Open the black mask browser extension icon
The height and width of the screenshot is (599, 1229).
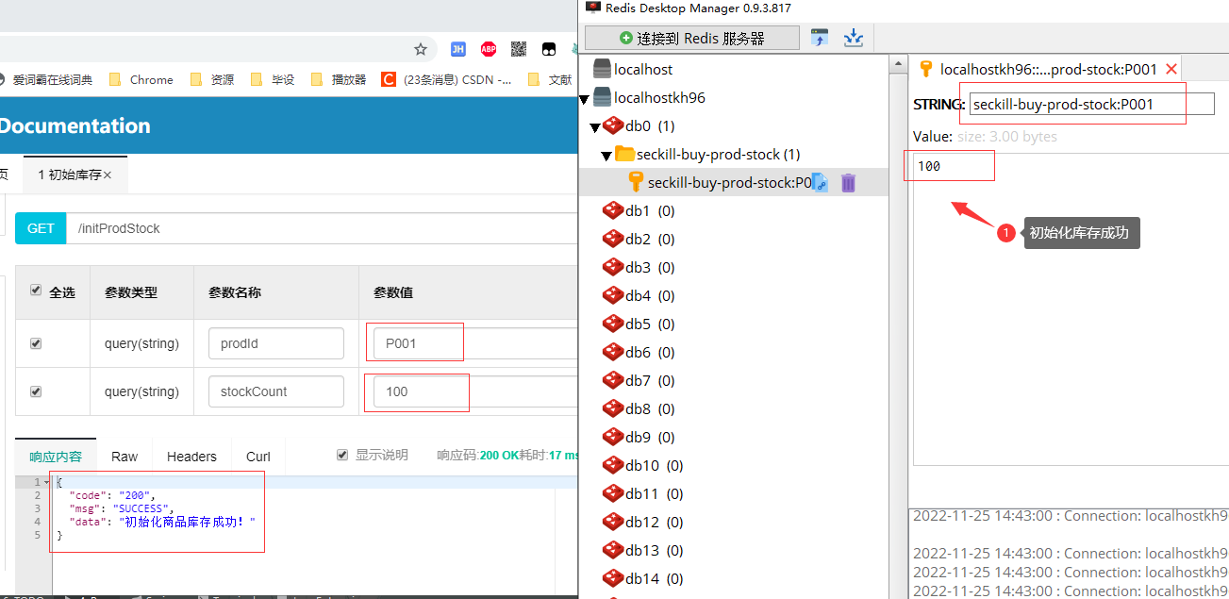pos(548,49)
